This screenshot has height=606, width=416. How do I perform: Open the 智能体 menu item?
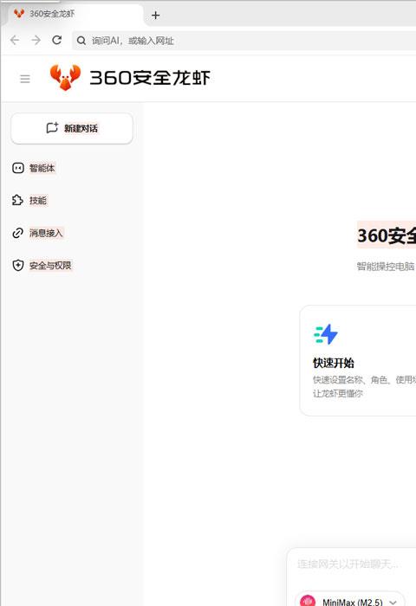pos(42,168)
